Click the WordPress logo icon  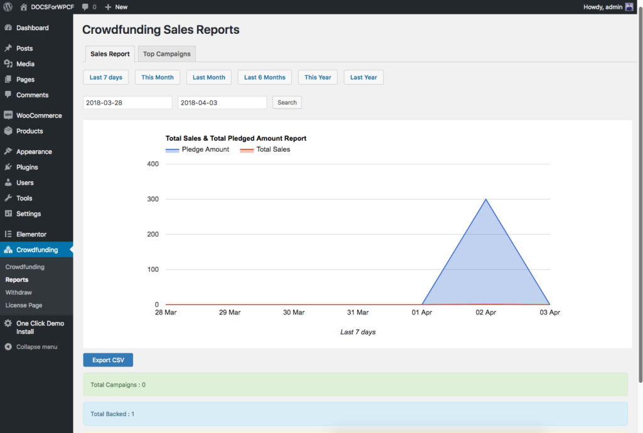[8, 7]
